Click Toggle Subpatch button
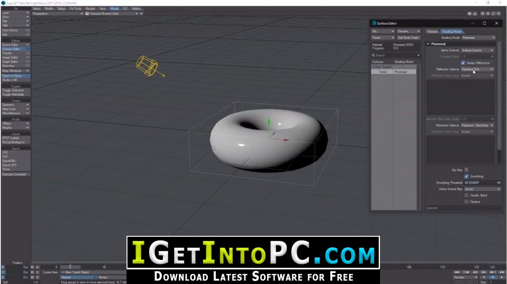The image size is (507, 284). (16, 90)
